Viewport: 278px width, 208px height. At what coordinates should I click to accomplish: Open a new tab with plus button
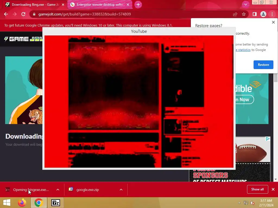coord(138,5)
